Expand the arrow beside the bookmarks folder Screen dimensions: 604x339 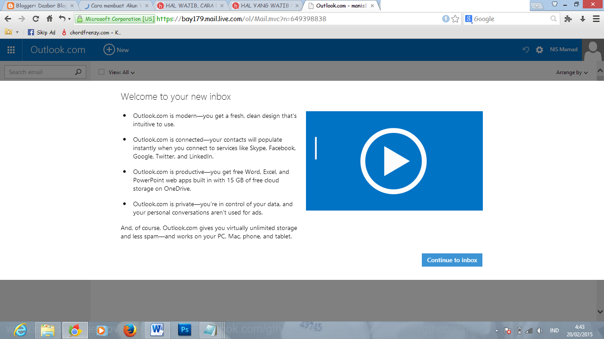[17, 33]
